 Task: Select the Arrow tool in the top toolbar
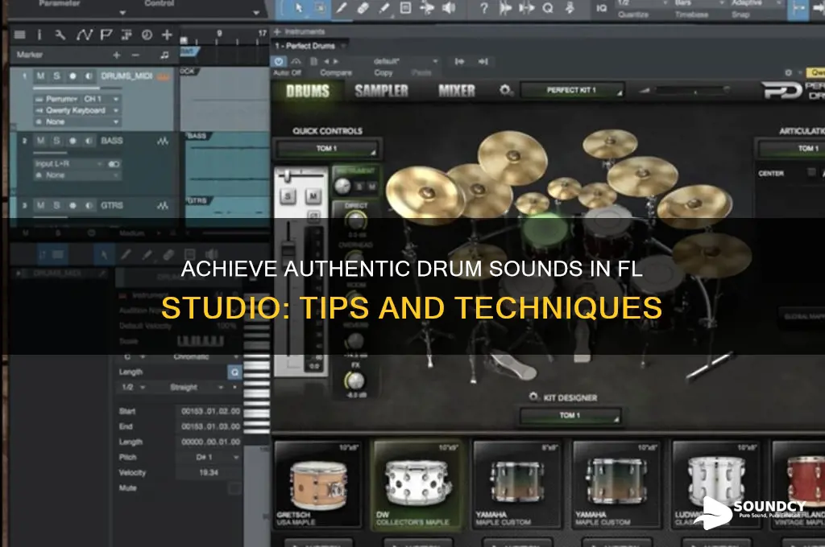tap(298, 7)
